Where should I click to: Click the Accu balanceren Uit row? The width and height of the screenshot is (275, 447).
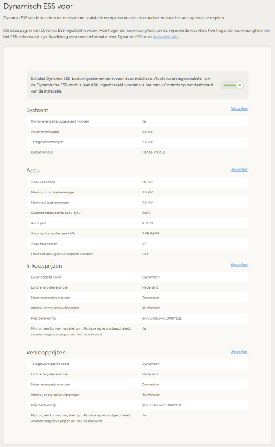[137, 244]
